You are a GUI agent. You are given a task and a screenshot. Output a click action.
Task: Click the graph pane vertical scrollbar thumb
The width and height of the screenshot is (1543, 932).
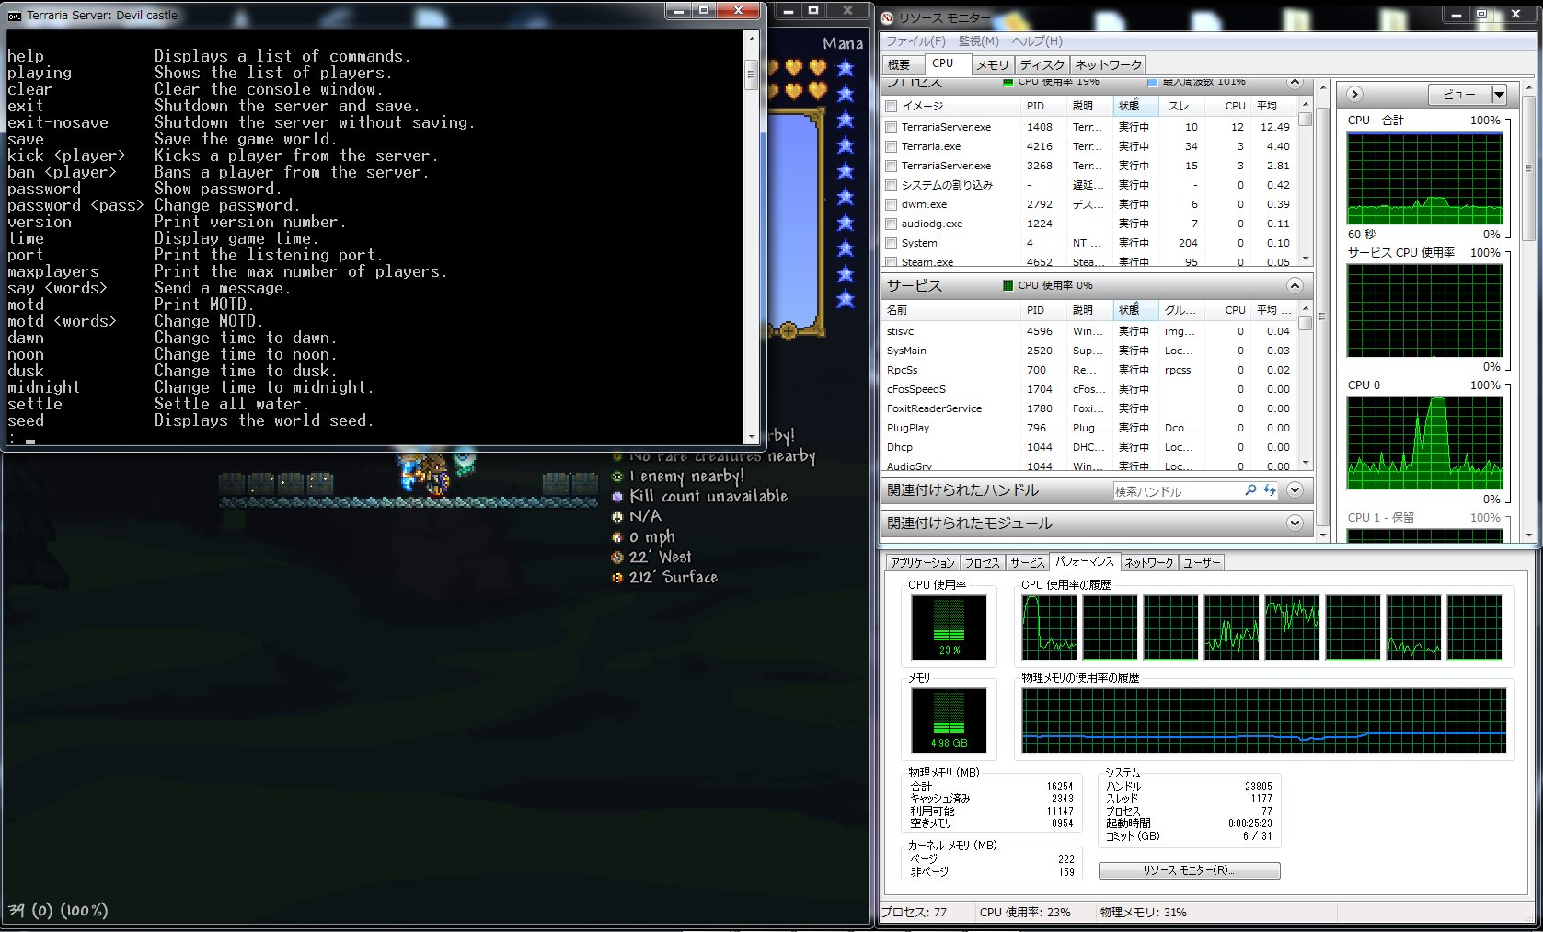click(1528, 167)
